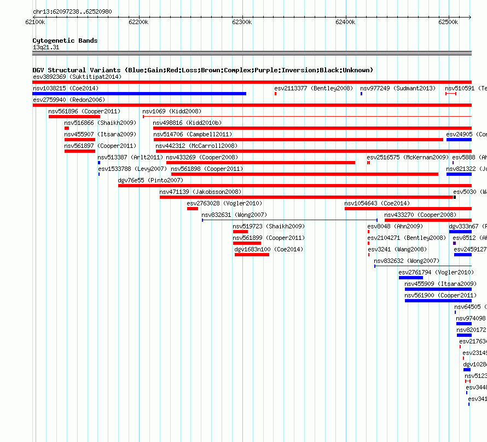Click the esv2761794 (Vogler2010) label
The height and width of the screenshot is (442, 487).
(436, 272)
